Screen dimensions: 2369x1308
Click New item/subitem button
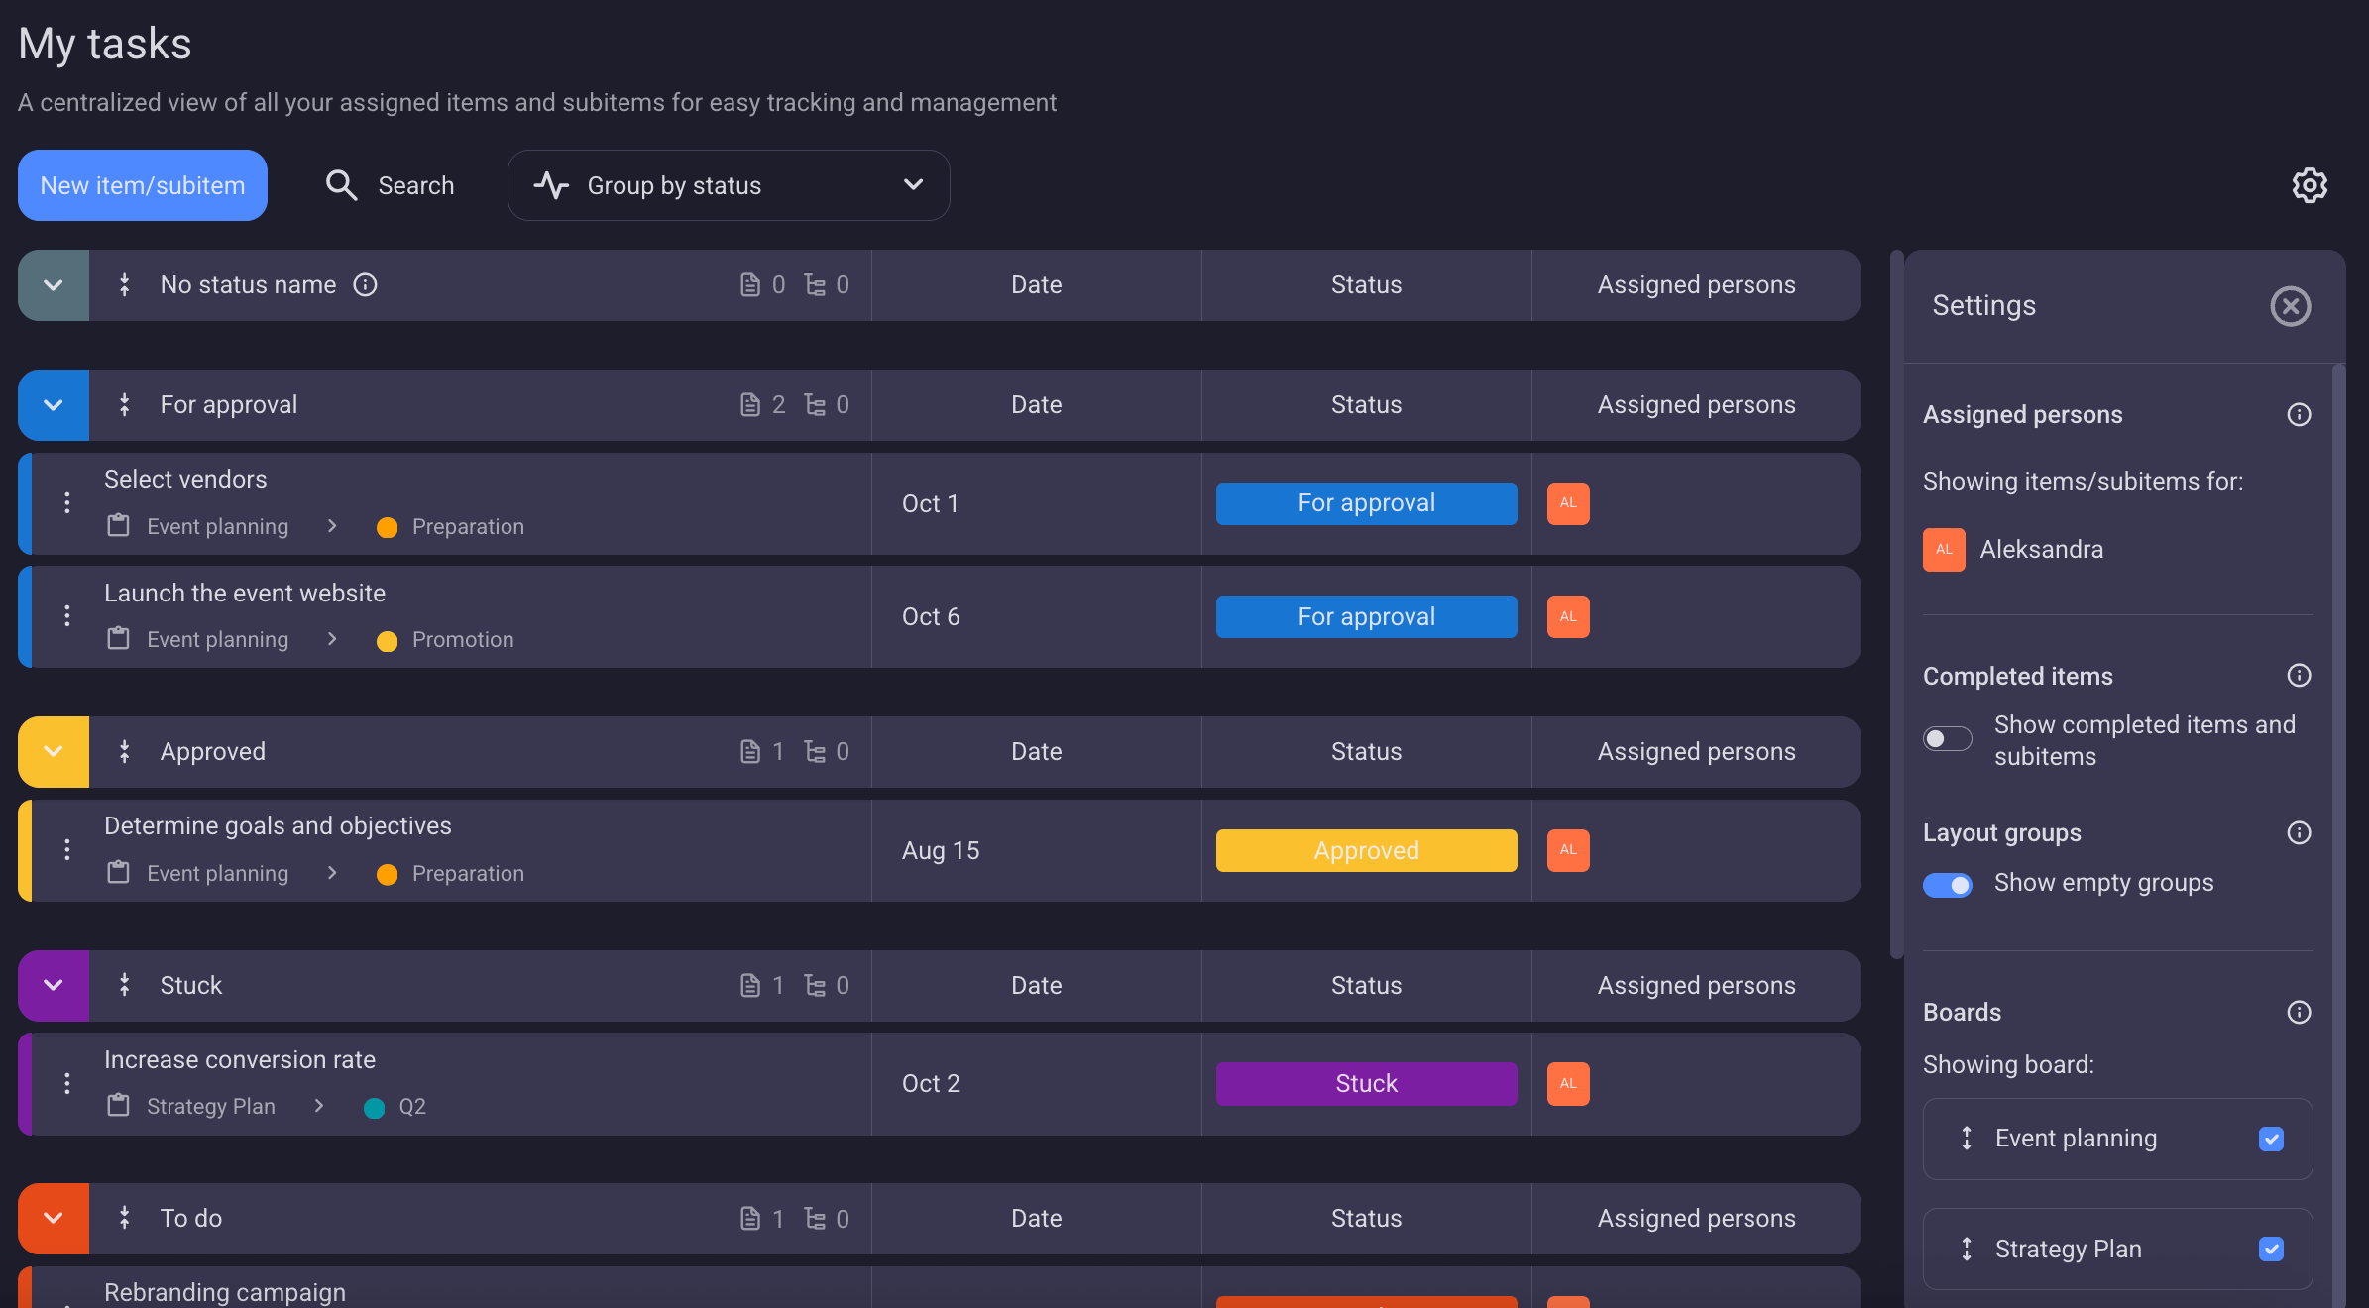[143, 185]
